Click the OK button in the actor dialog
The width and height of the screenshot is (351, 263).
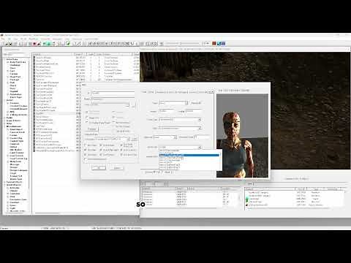(99, 168)
